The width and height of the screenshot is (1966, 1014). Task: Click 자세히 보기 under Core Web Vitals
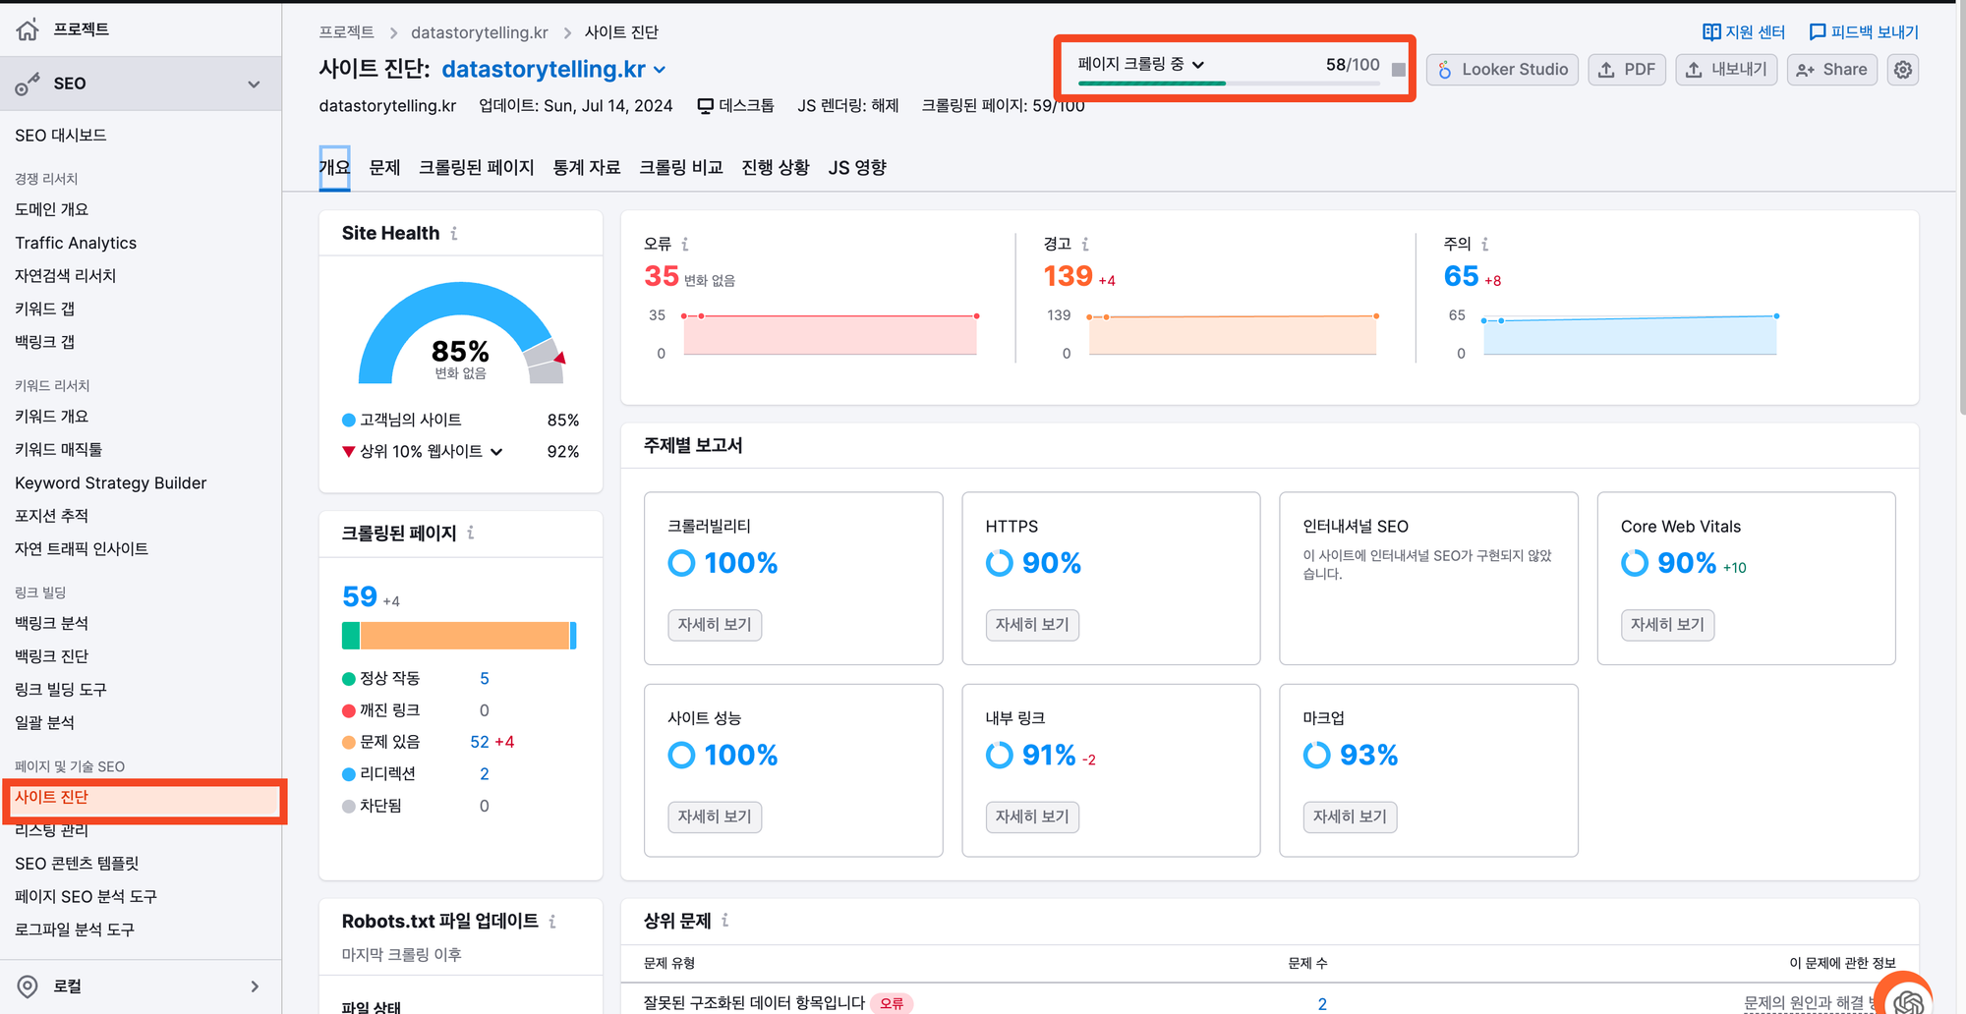1667,625
